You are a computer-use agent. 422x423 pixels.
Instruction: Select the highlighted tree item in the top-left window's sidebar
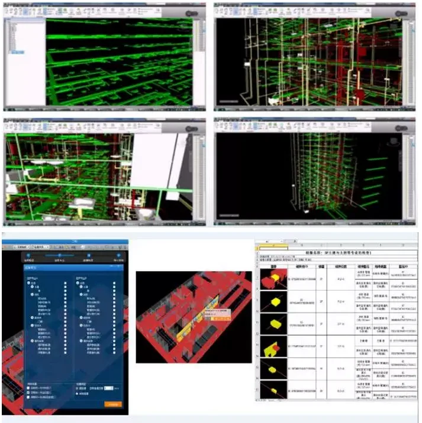pos(18,52)
